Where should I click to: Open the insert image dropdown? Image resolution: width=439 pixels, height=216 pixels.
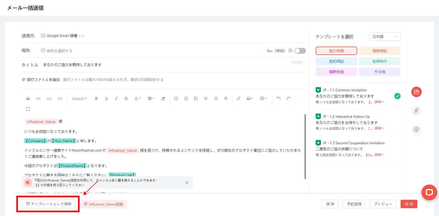250,99
